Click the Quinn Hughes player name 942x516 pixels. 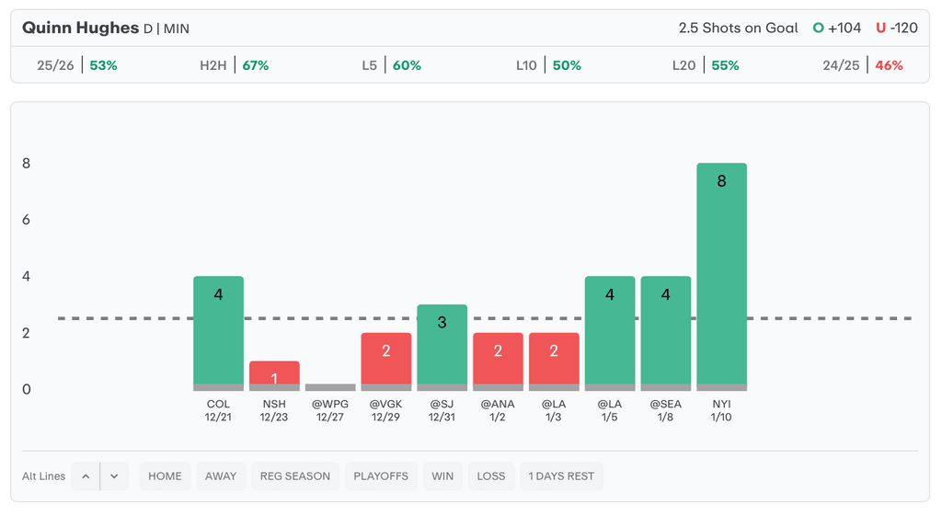[x=80, y=28]
